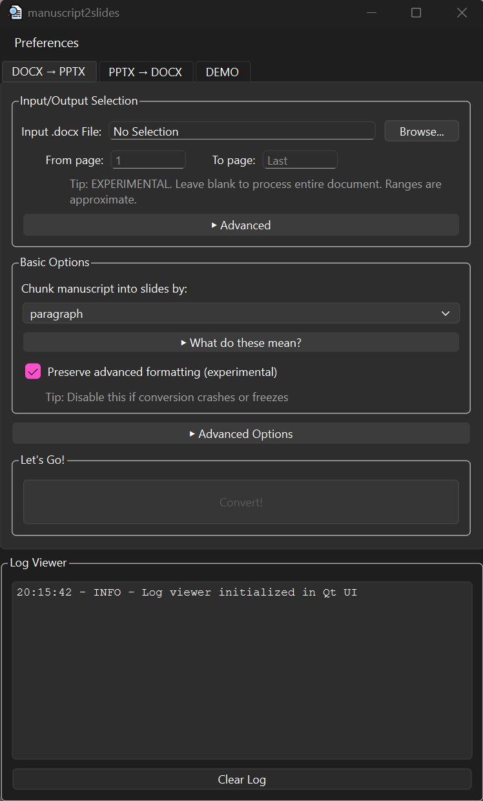Click the Input .docx File path field
This screenshot has width=483, height=801.
coord(241,131)
